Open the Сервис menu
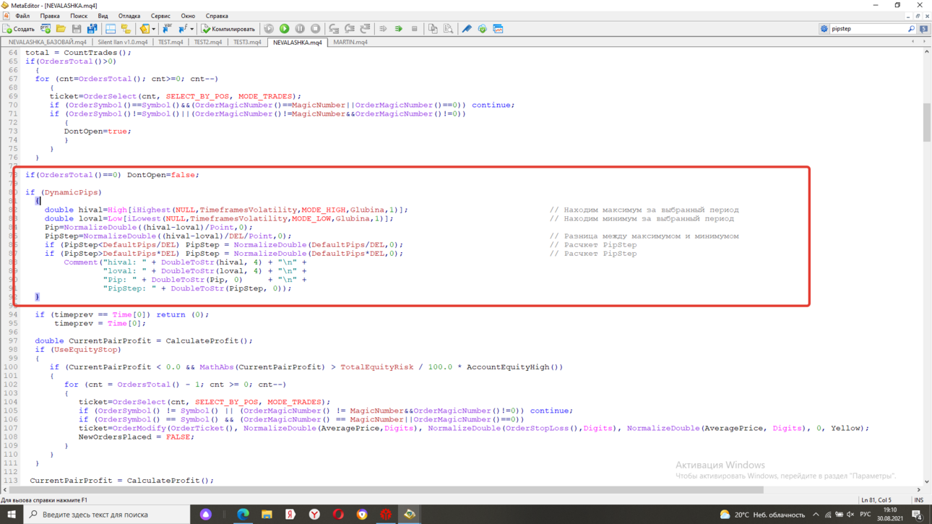The image size is (932, 524). pyautogui.click(x=160, y=16)
